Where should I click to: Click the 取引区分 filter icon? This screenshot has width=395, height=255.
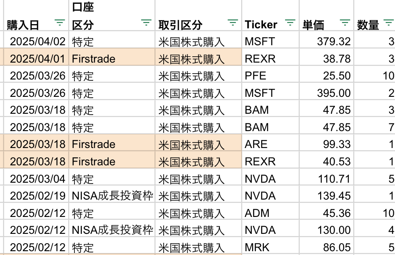pos(233,24)
